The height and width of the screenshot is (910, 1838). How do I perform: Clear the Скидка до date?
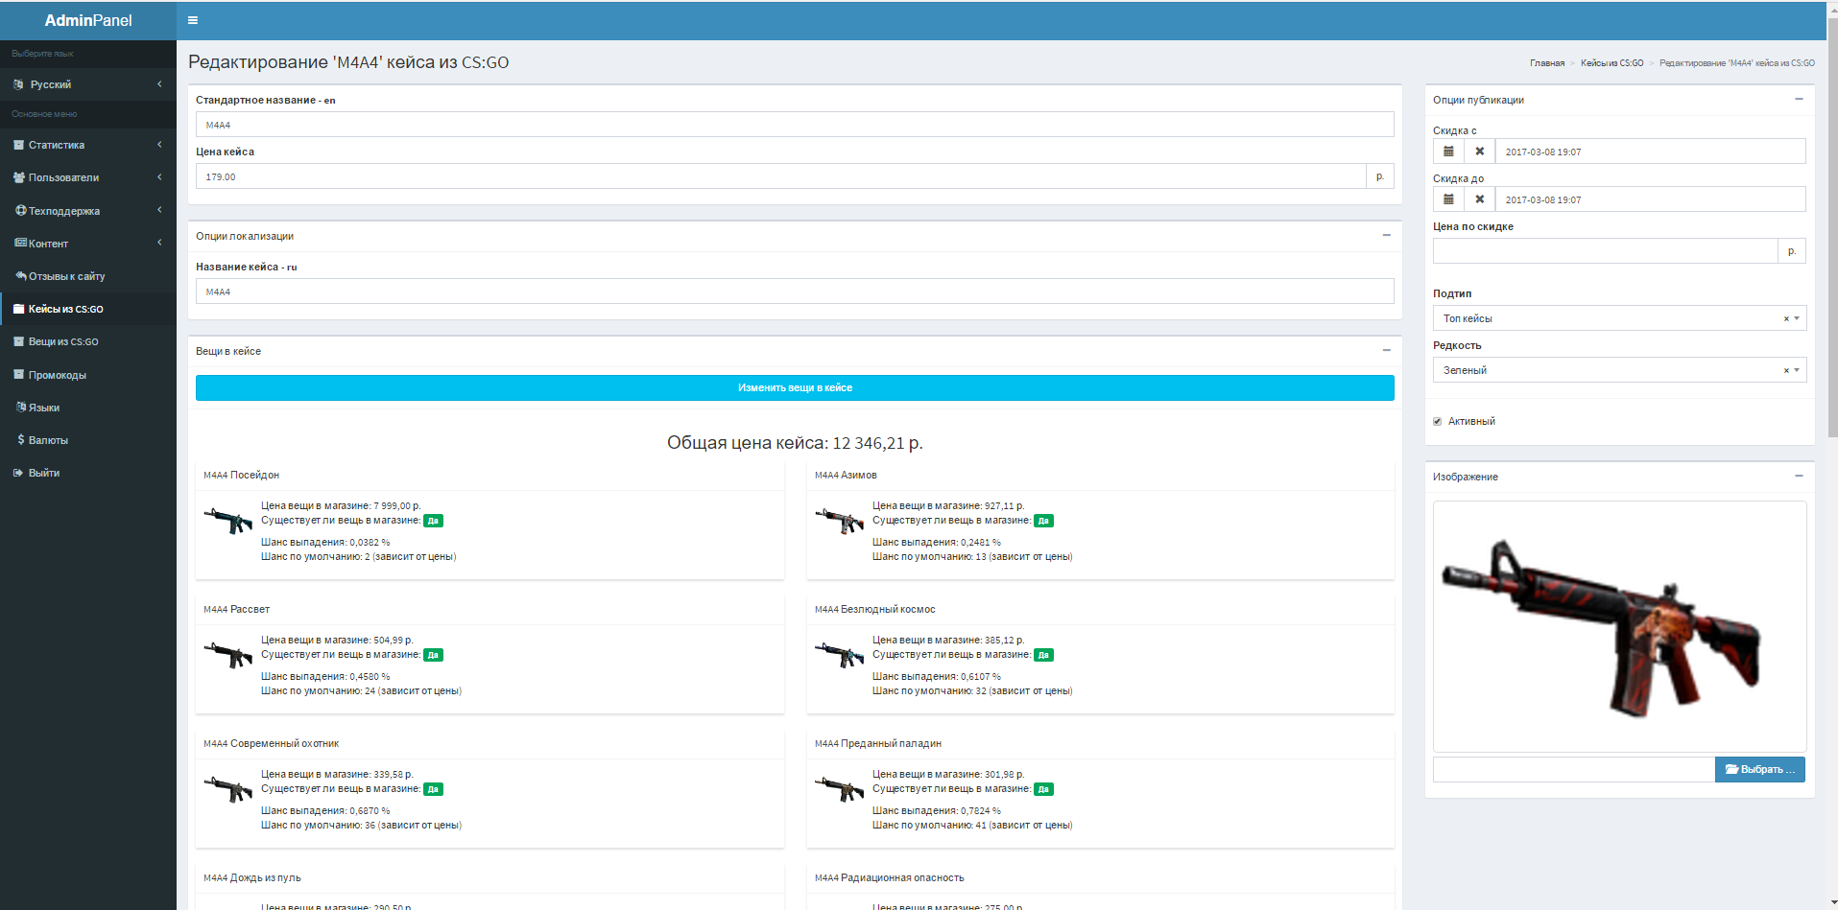point(1479,199)
